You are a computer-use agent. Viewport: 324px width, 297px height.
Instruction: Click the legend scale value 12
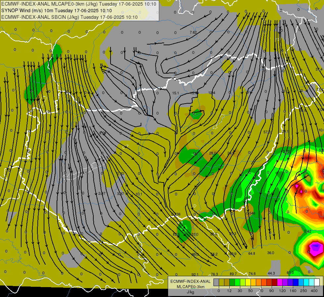229,291
